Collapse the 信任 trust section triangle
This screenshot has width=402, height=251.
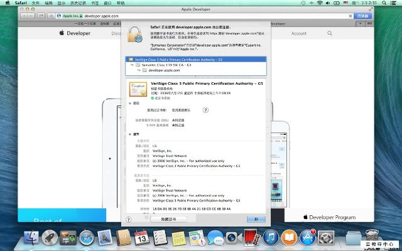(x=130, y=104)
